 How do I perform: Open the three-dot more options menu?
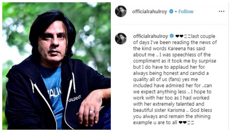(x=221, y=12)
